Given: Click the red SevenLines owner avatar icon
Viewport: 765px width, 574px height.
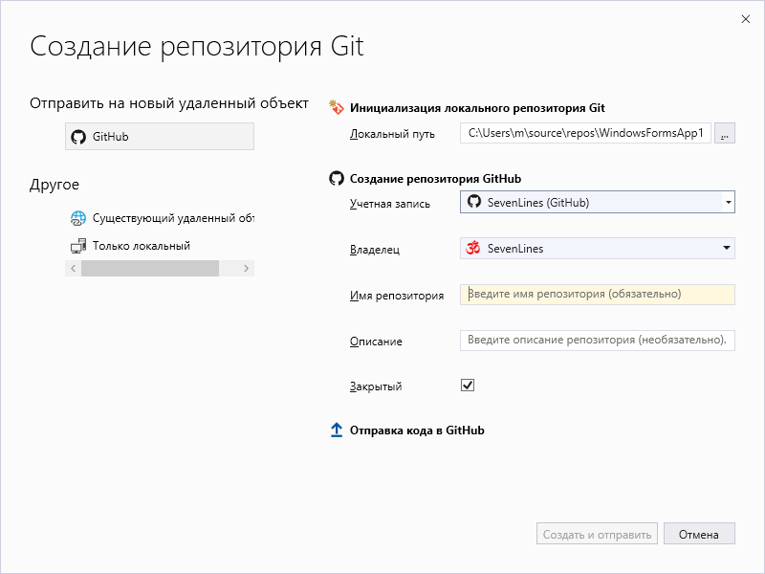Looking at the screenshot, I should point(473,248).
